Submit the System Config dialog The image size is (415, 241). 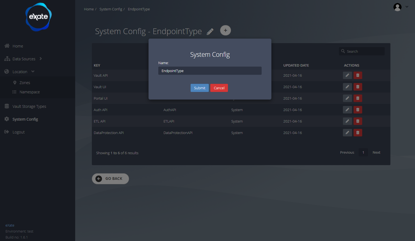tap(200, 88)
